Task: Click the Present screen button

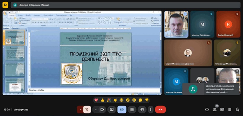Action: point(112,110)
